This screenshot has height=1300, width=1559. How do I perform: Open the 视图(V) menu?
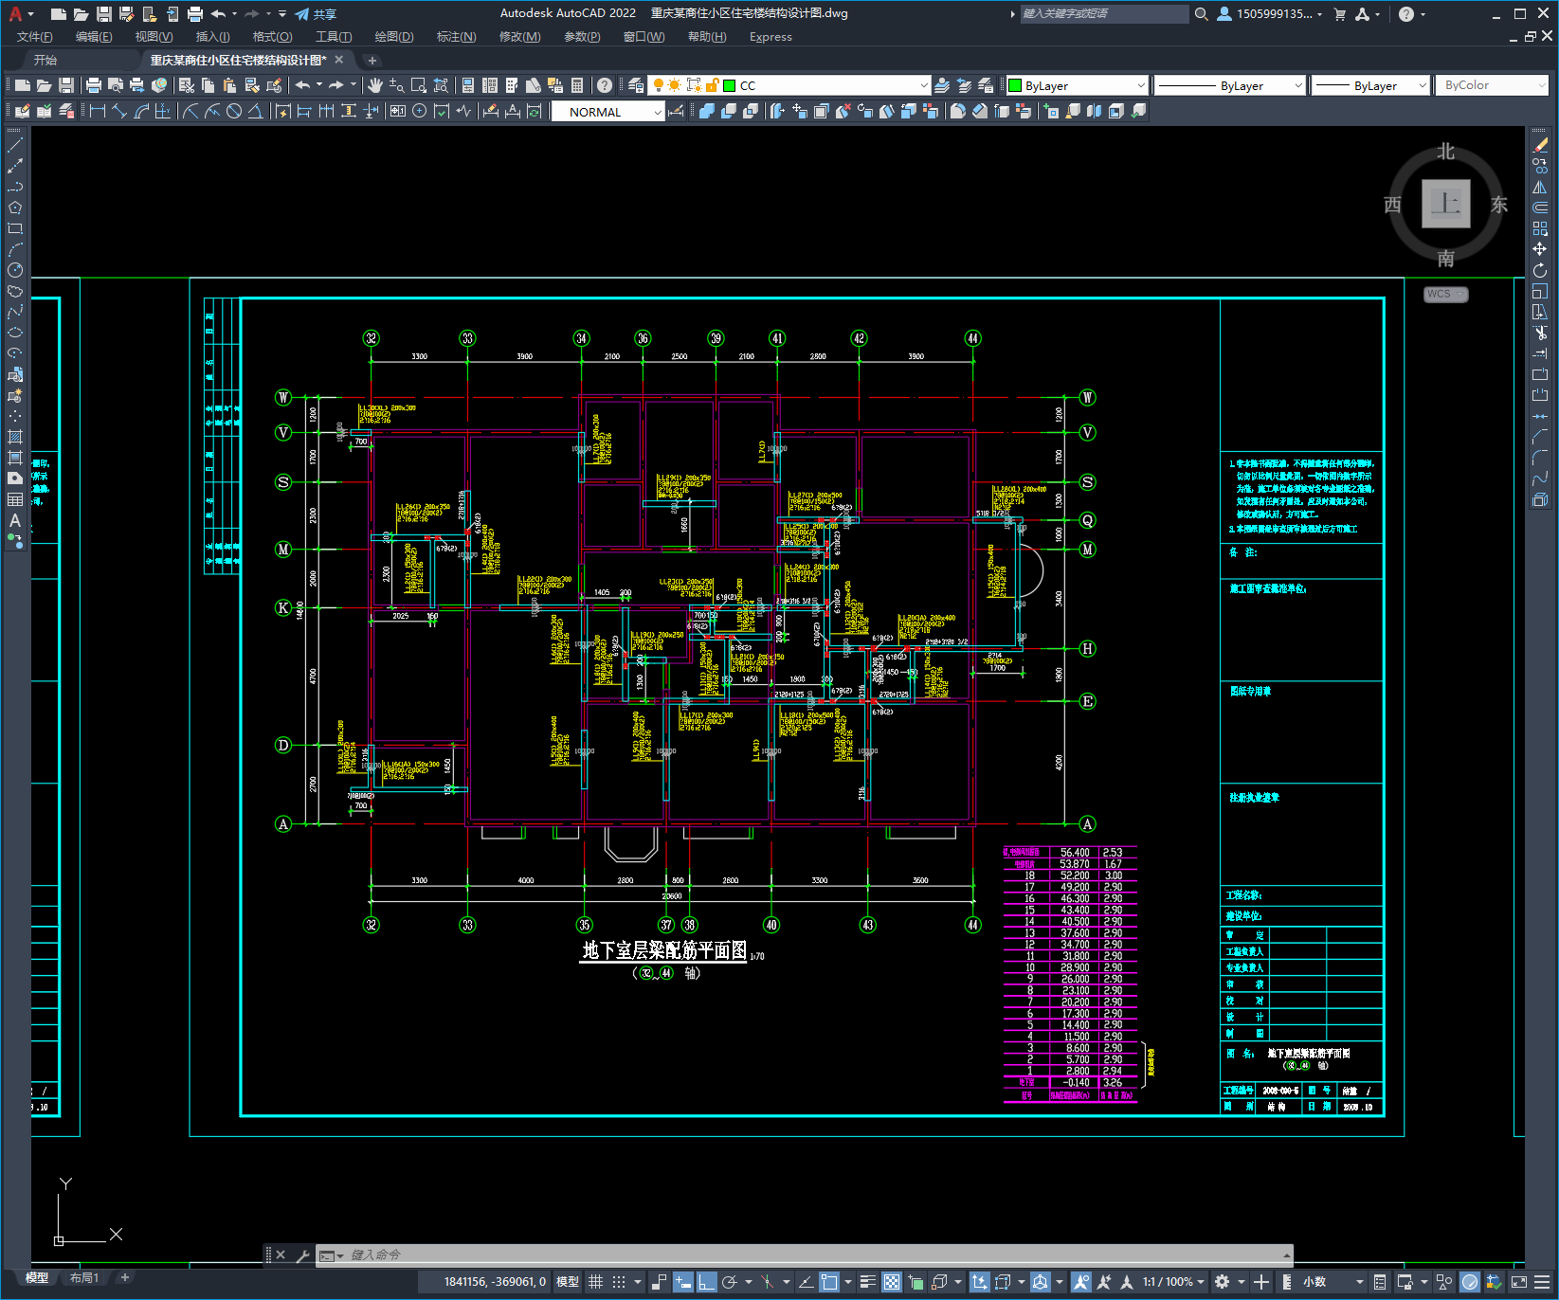(154, 37)
